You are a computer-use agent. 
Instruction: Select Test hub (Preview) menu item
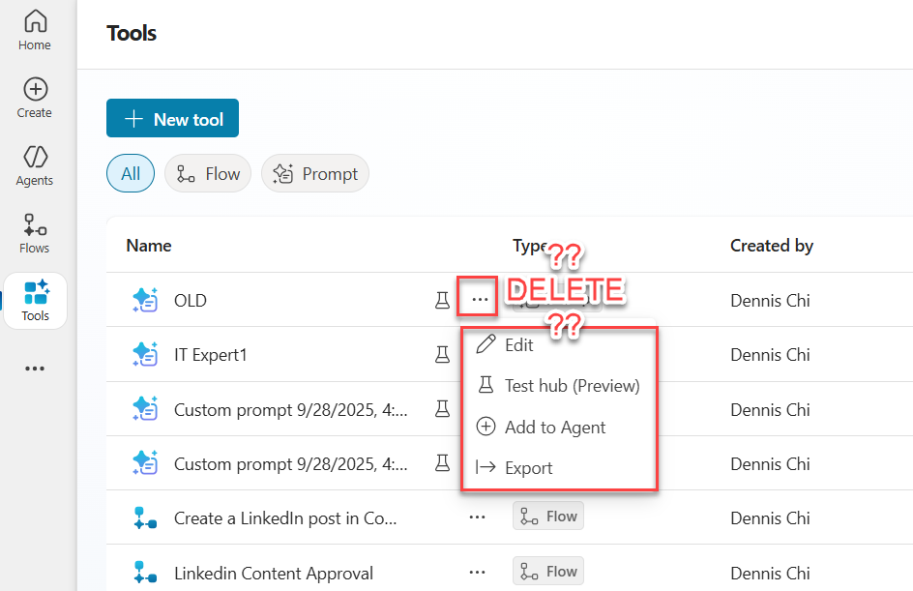point(572,386)
